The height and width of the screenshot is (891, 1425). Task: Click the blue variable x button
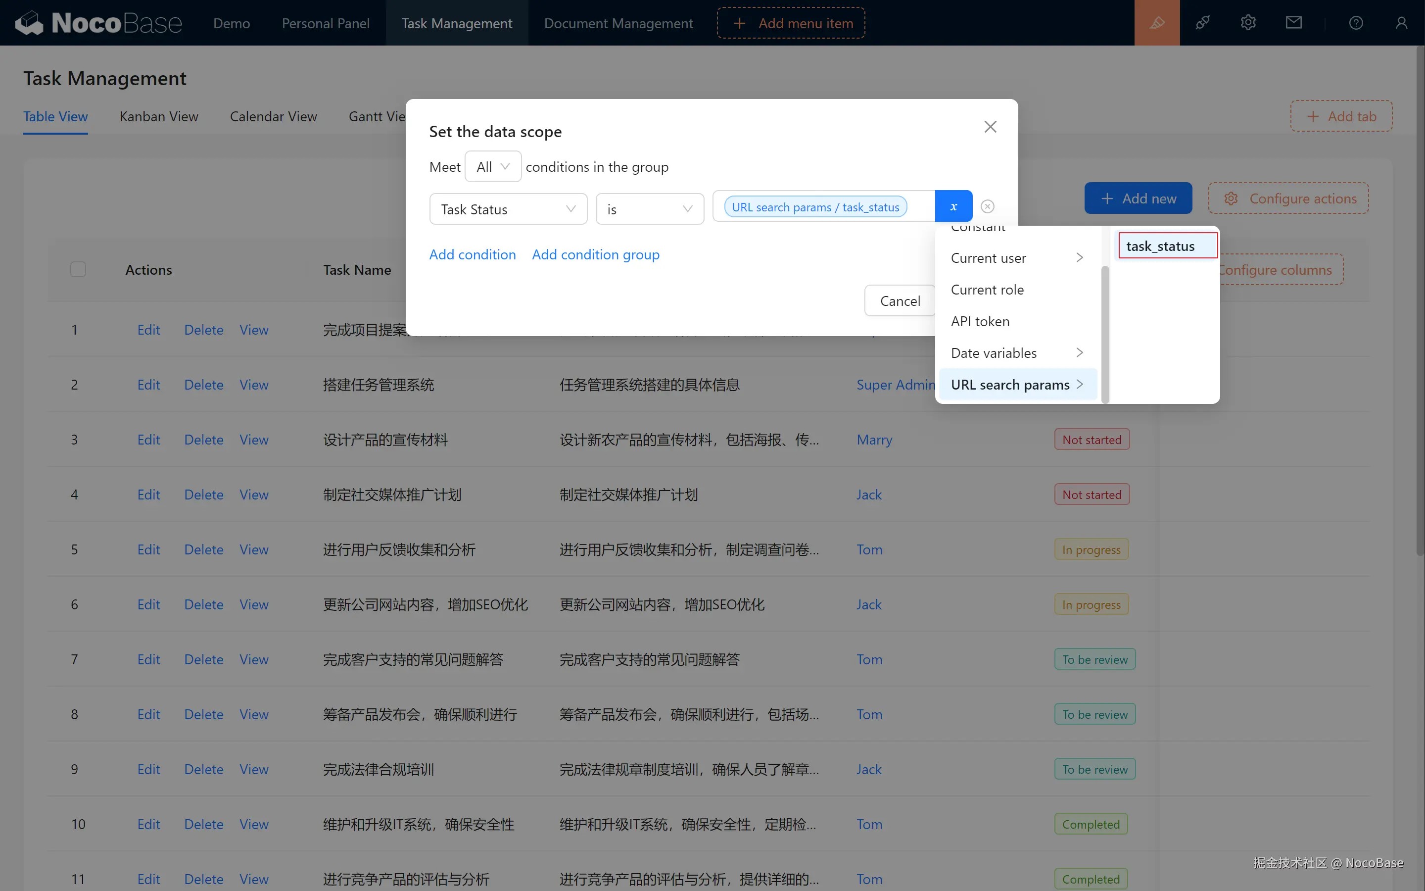pos(953,207)
